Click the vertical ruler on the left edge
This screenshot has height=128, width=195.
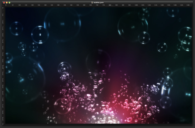click(x=4, y=64)
